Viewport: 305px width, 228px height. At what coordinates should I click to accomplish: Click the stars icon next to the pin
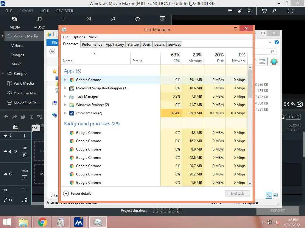tap(240, 11)
